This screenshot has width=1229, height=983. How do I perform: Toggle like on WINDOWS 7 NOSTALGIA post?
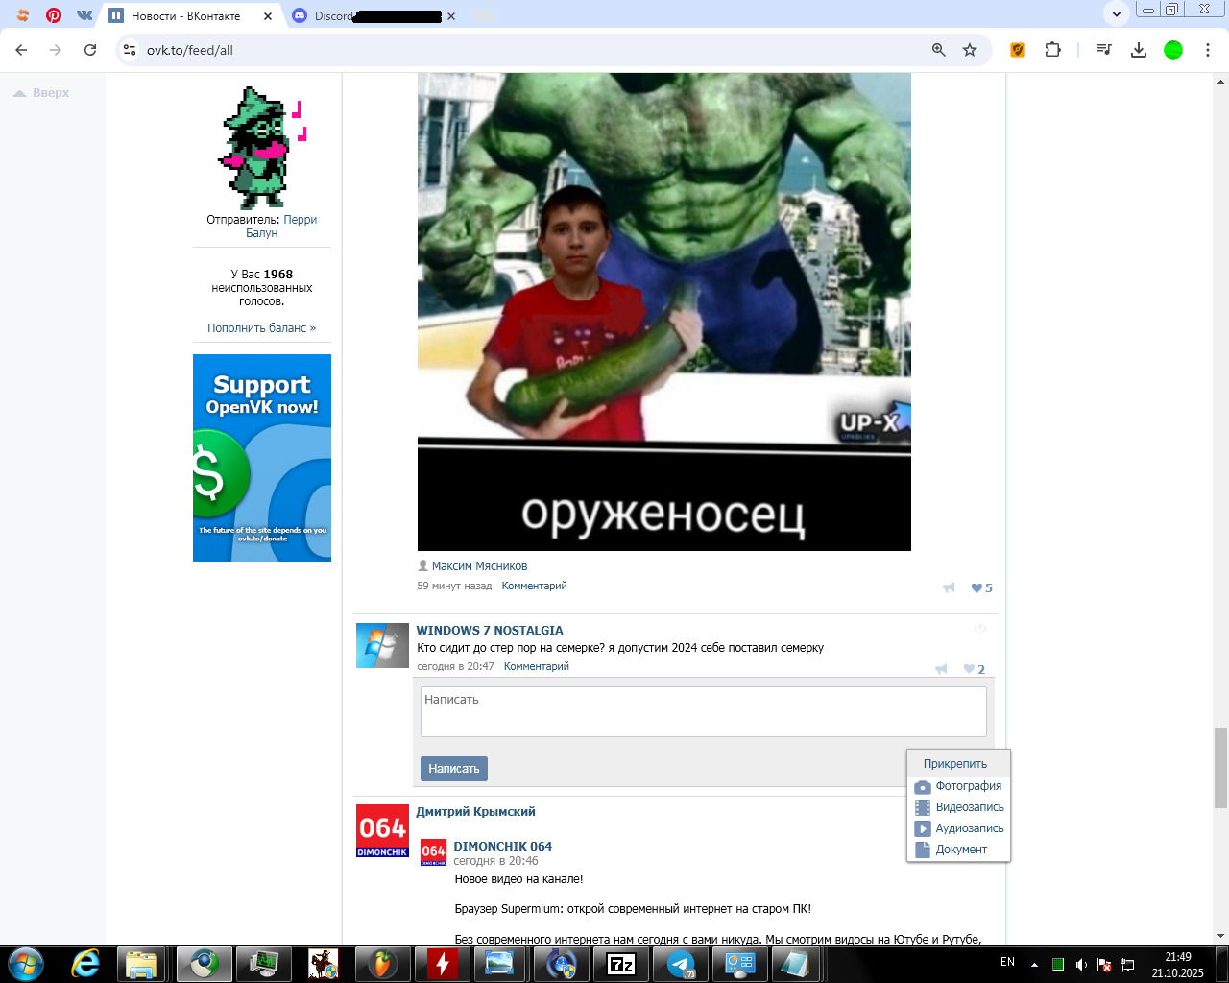tap(970, 669)
